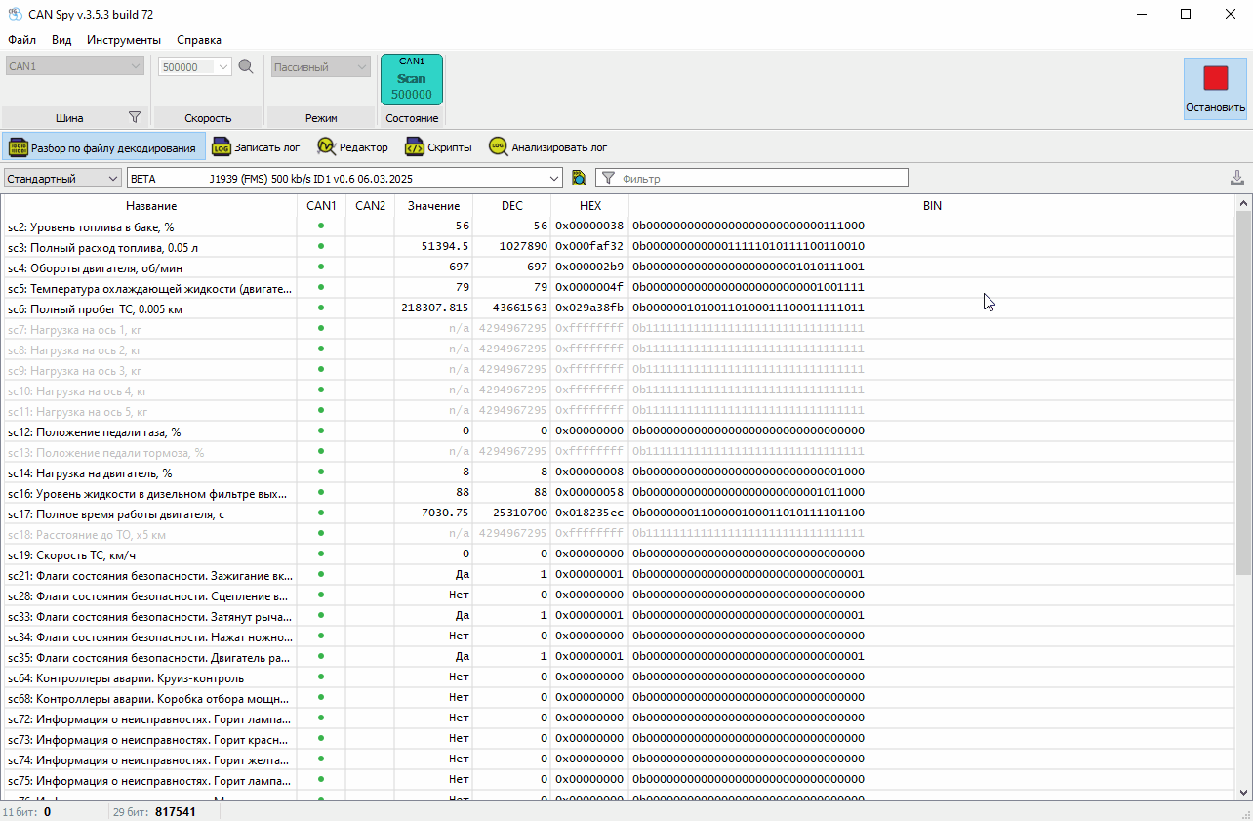
Task: Click the BIN column header
Action: click(x=932, y=206)
